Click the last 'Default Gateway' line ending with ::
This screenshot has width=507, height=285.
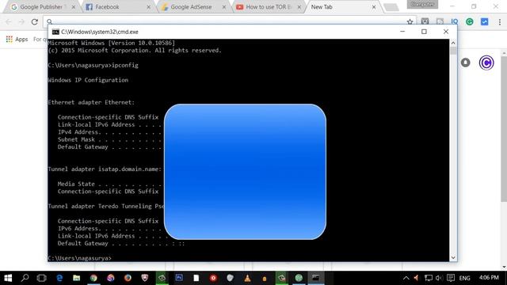121,244
